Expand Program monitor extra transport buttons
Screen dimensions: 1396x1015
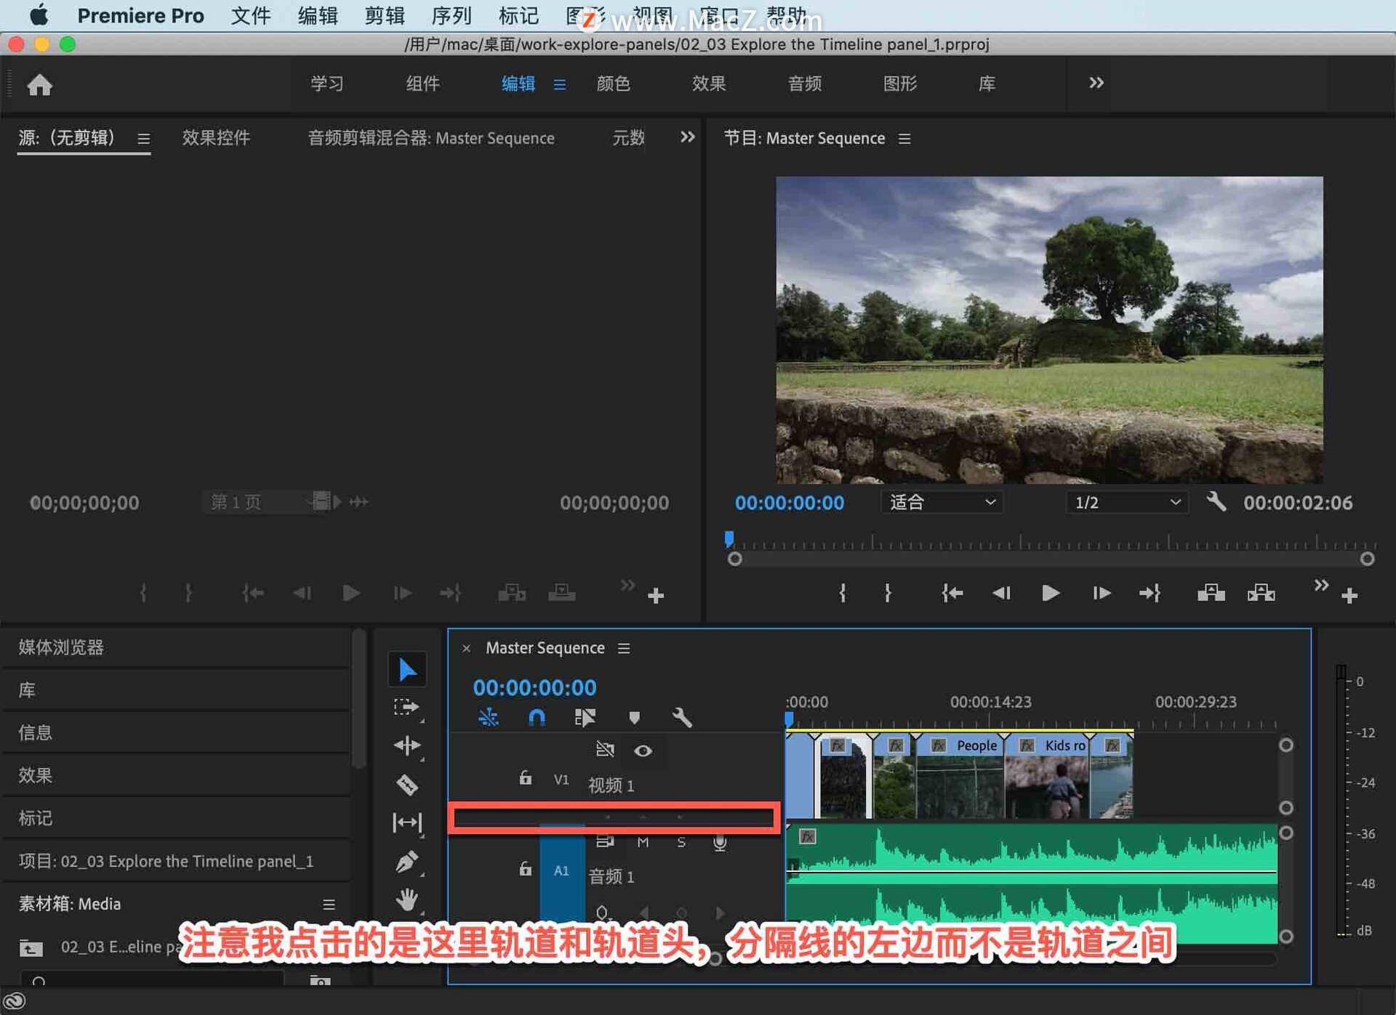click(1321, 585)
